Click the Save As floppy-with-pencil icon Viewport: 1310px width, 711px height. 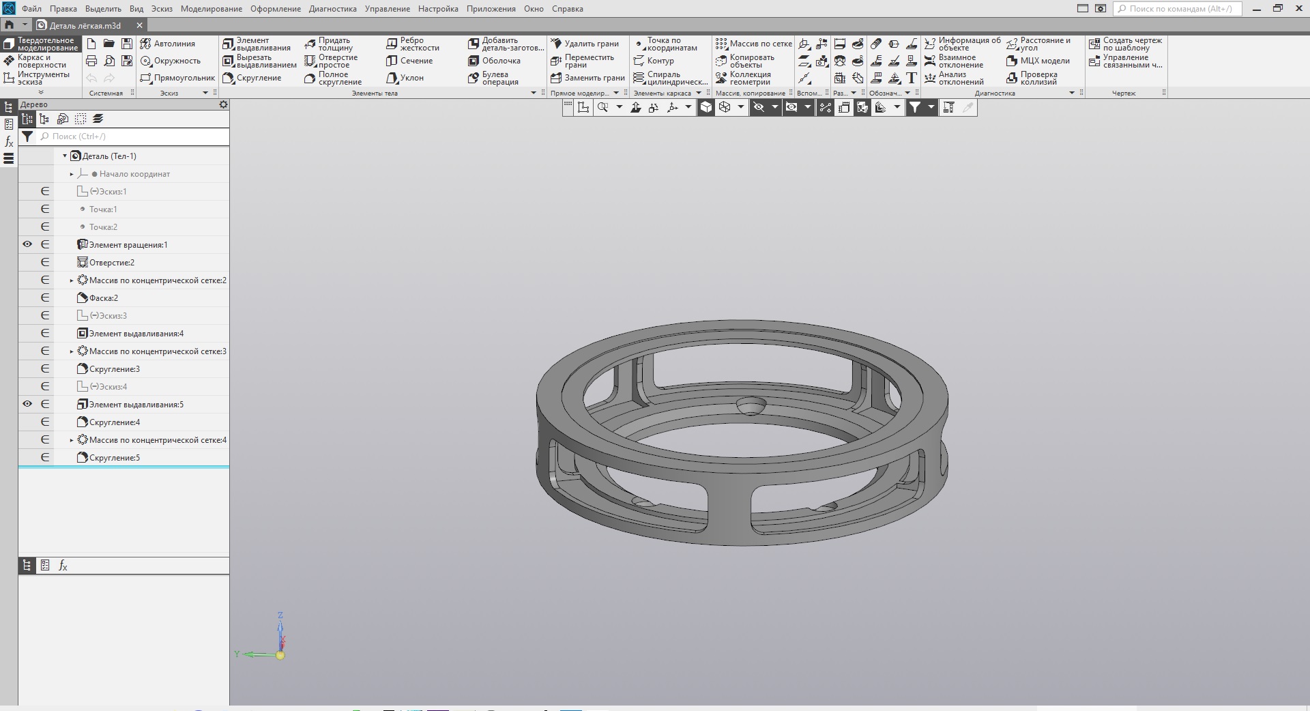[x=127, y=61]
